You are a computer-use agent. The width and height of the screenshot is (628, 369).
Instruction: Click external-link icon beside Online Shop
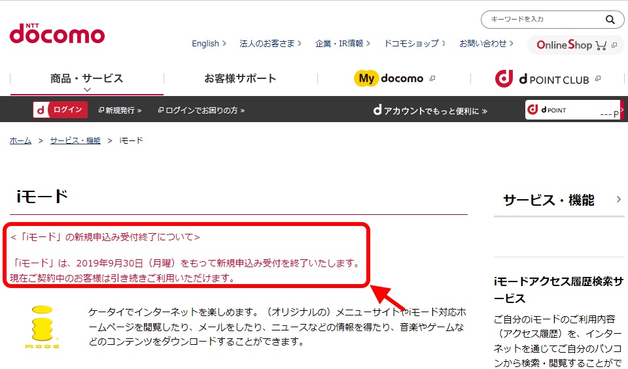coord(614,45)
